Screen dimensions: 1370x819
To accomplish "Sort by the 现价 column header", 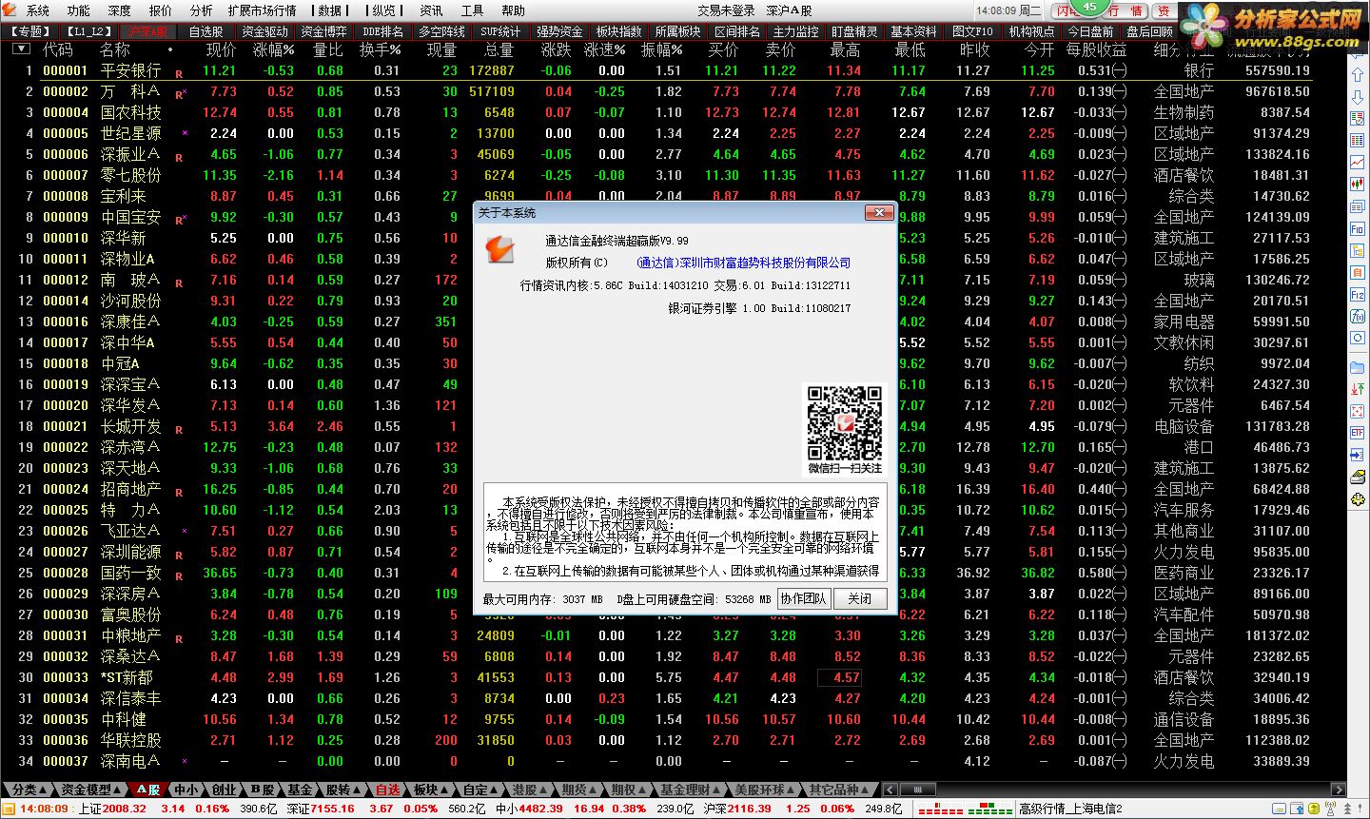I will pyautogui.click(x=221, y=49).
